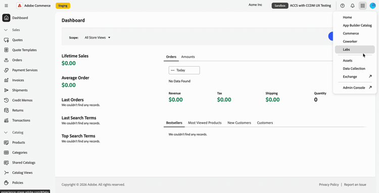Image resolution: width=379 pixels, height=193 pixels.
Task: Collapse the Catalog section chevron
Action: pos(6,132)
